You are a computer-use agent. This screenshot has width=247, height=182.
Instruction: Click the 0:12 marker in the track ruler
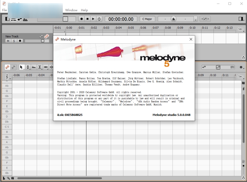217,28
